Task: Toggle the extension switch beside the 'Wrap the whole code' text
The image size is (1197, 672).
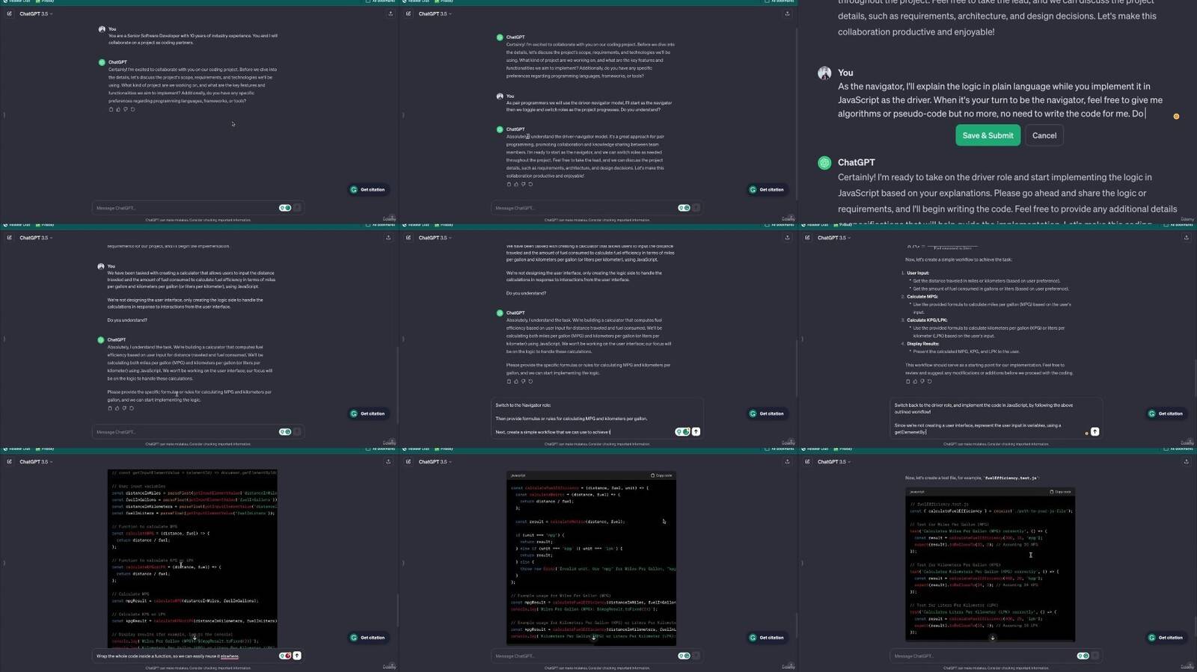Action: coord(285,656)
